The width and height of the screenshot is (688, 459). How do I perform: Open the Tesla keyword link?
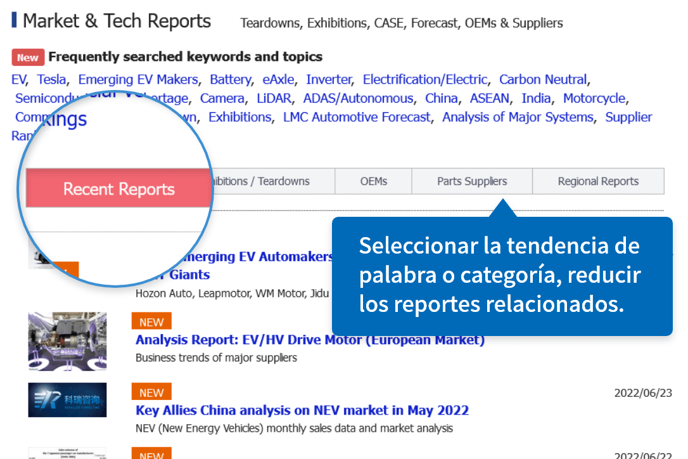51,79
